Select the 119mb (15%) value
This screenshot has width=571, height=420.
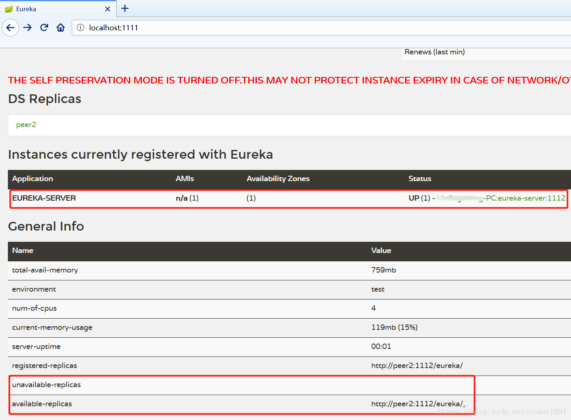click(x=394, y=327)
